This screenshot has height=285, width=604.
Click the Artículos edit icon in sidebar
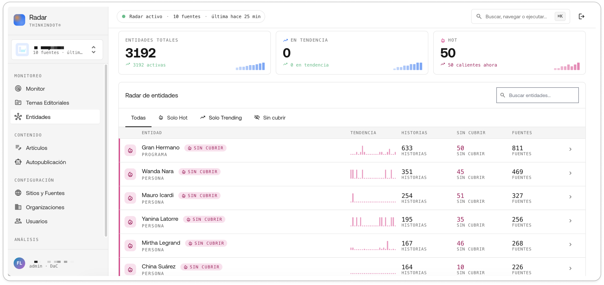click(x=18, y=148)
